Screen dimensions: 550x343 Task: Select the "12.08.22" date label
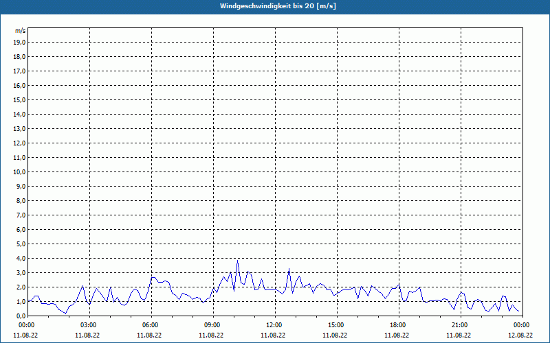[x=520, y=335]
